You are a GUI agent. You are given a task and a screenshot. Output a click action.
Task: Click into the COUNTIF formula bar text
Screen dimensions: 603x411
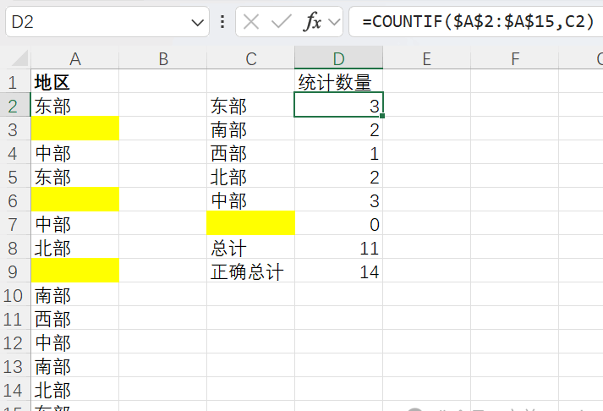click(478, 21)
